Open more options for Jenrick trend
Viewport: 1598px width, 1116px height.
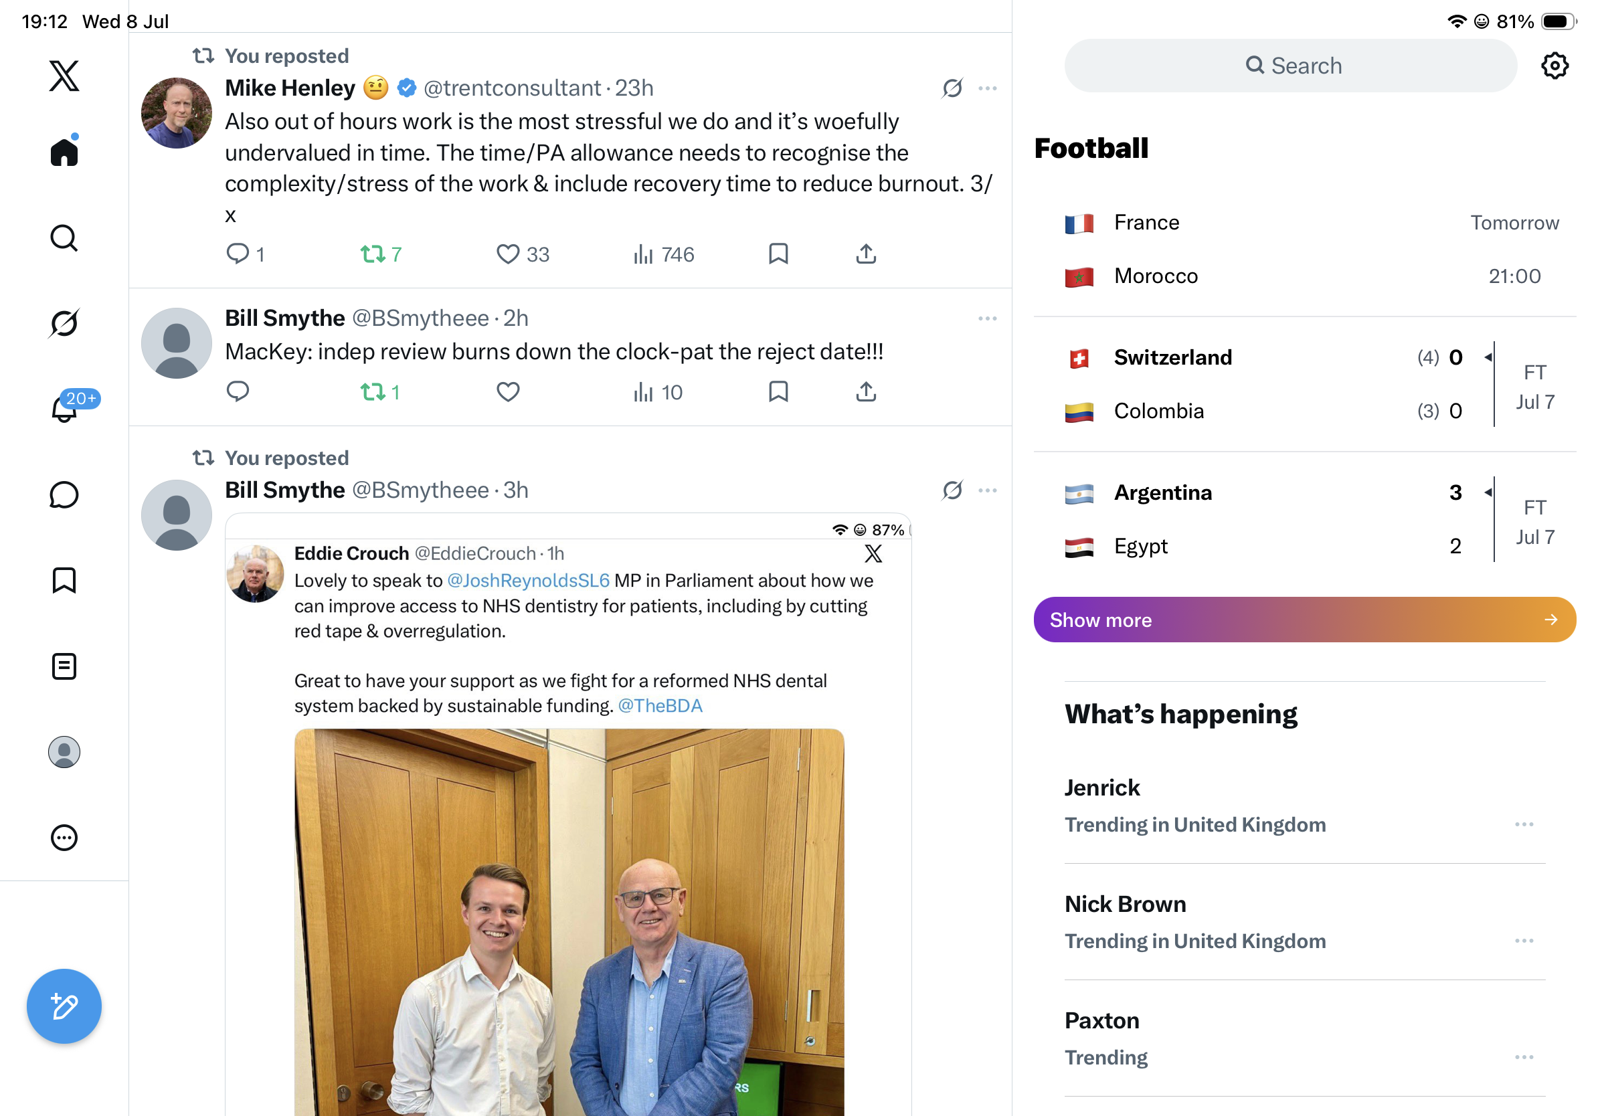point(1524,824)
